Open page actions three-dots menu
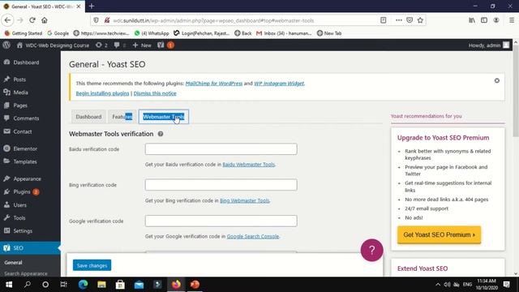Image resolution: width=519 pixels, height=292 pixels. point(398,20)
